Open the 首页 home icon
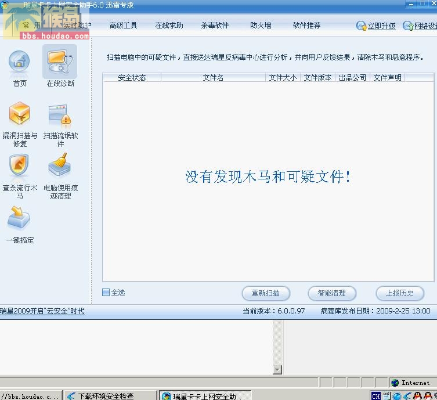The height and width of the screenshot is (400, 437). (x=19, y=62)
